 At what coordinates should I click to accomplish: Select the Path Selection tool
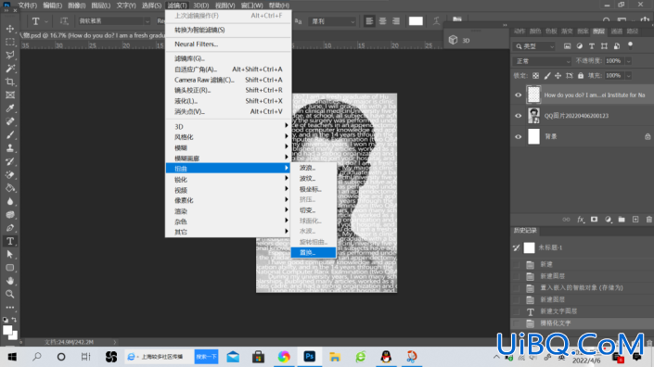click(x=10, y=255)
